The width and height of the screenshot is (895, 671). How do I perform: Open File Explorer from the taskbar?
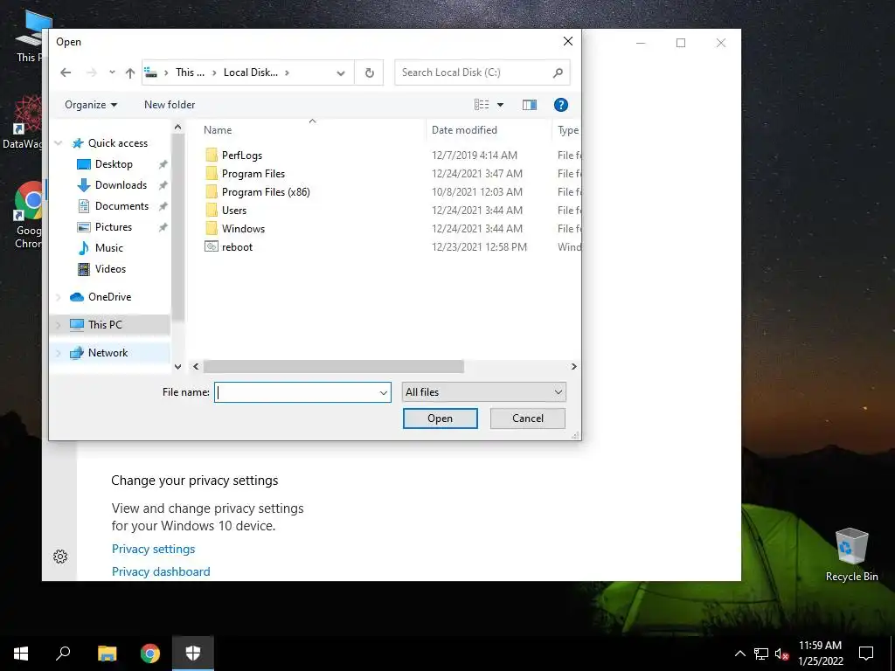coord(107,654)
